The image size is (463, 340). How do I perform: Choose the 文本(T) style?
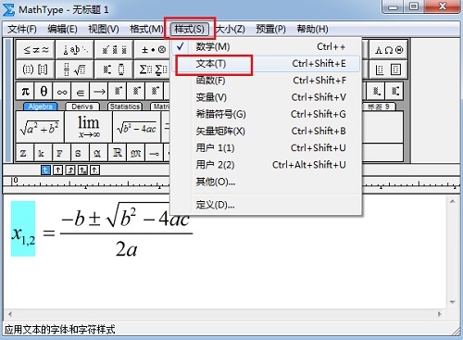[x=266, y=64]
